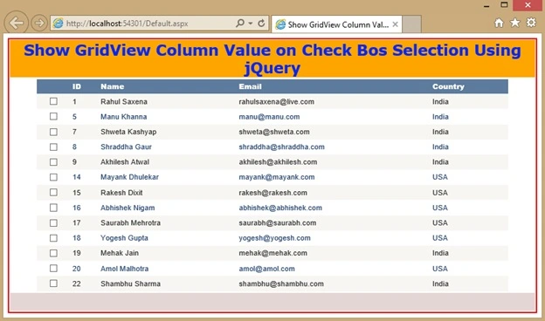Click the manu@manu.com email cell
Screen dimensions: 545x321
point(269,117)
